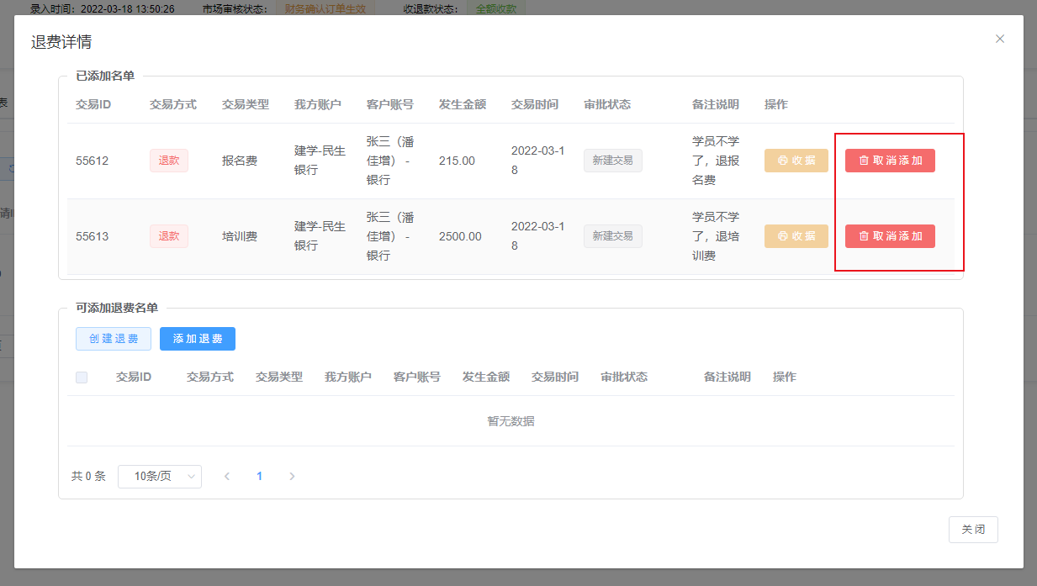This screenshot has height=586, width=1037.
Task: Click 取消添加 for transaction 55613
Action: click(890, 236)
